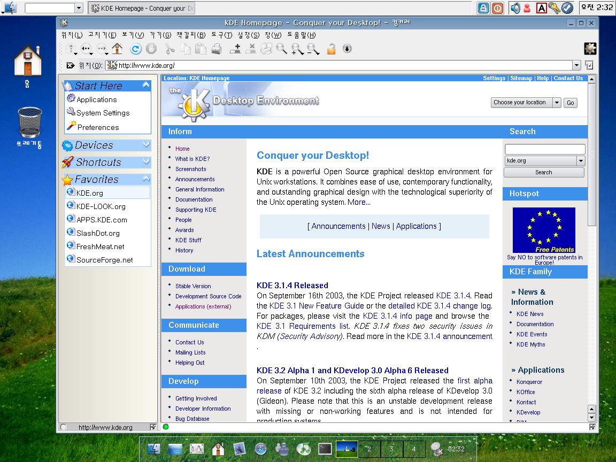Click the Go button beside location chooser

[x=571, y=103]
